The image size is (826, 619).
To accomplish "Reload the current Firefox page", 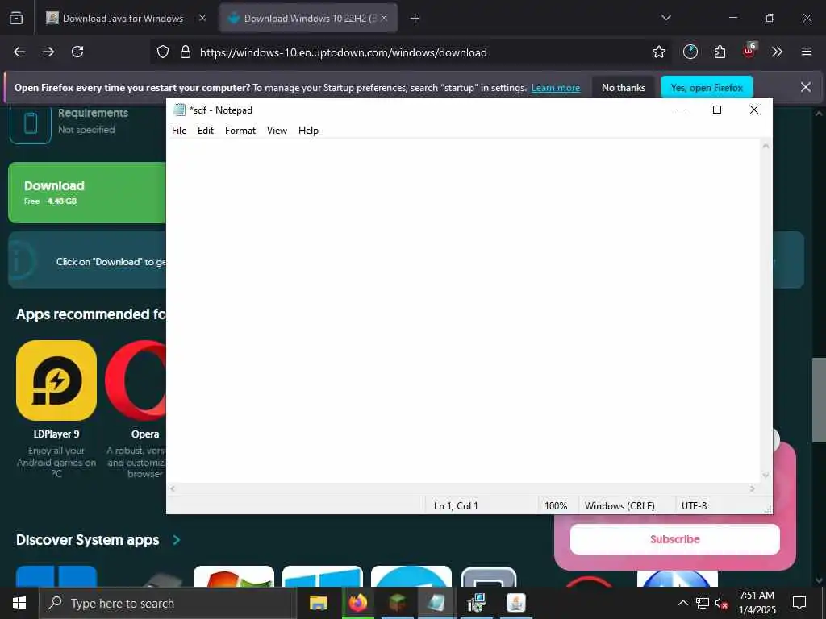I will point(77,52).
